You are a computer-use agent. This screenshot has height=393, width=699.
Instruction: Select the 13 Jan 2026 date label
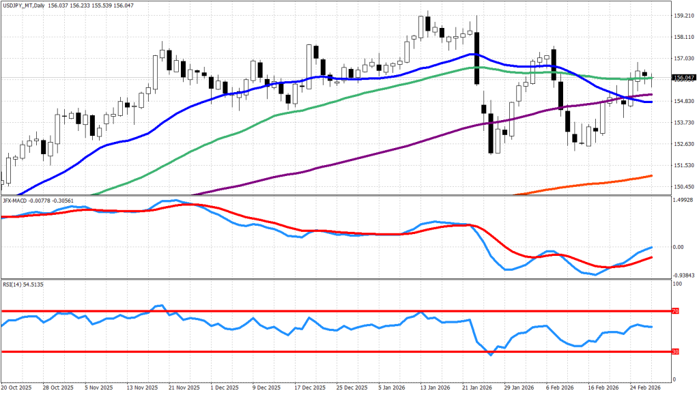434,387
